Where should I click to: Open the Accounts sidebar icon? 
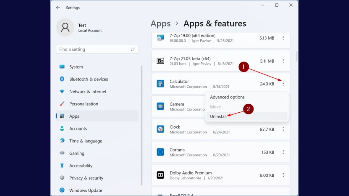pos(62,128)
